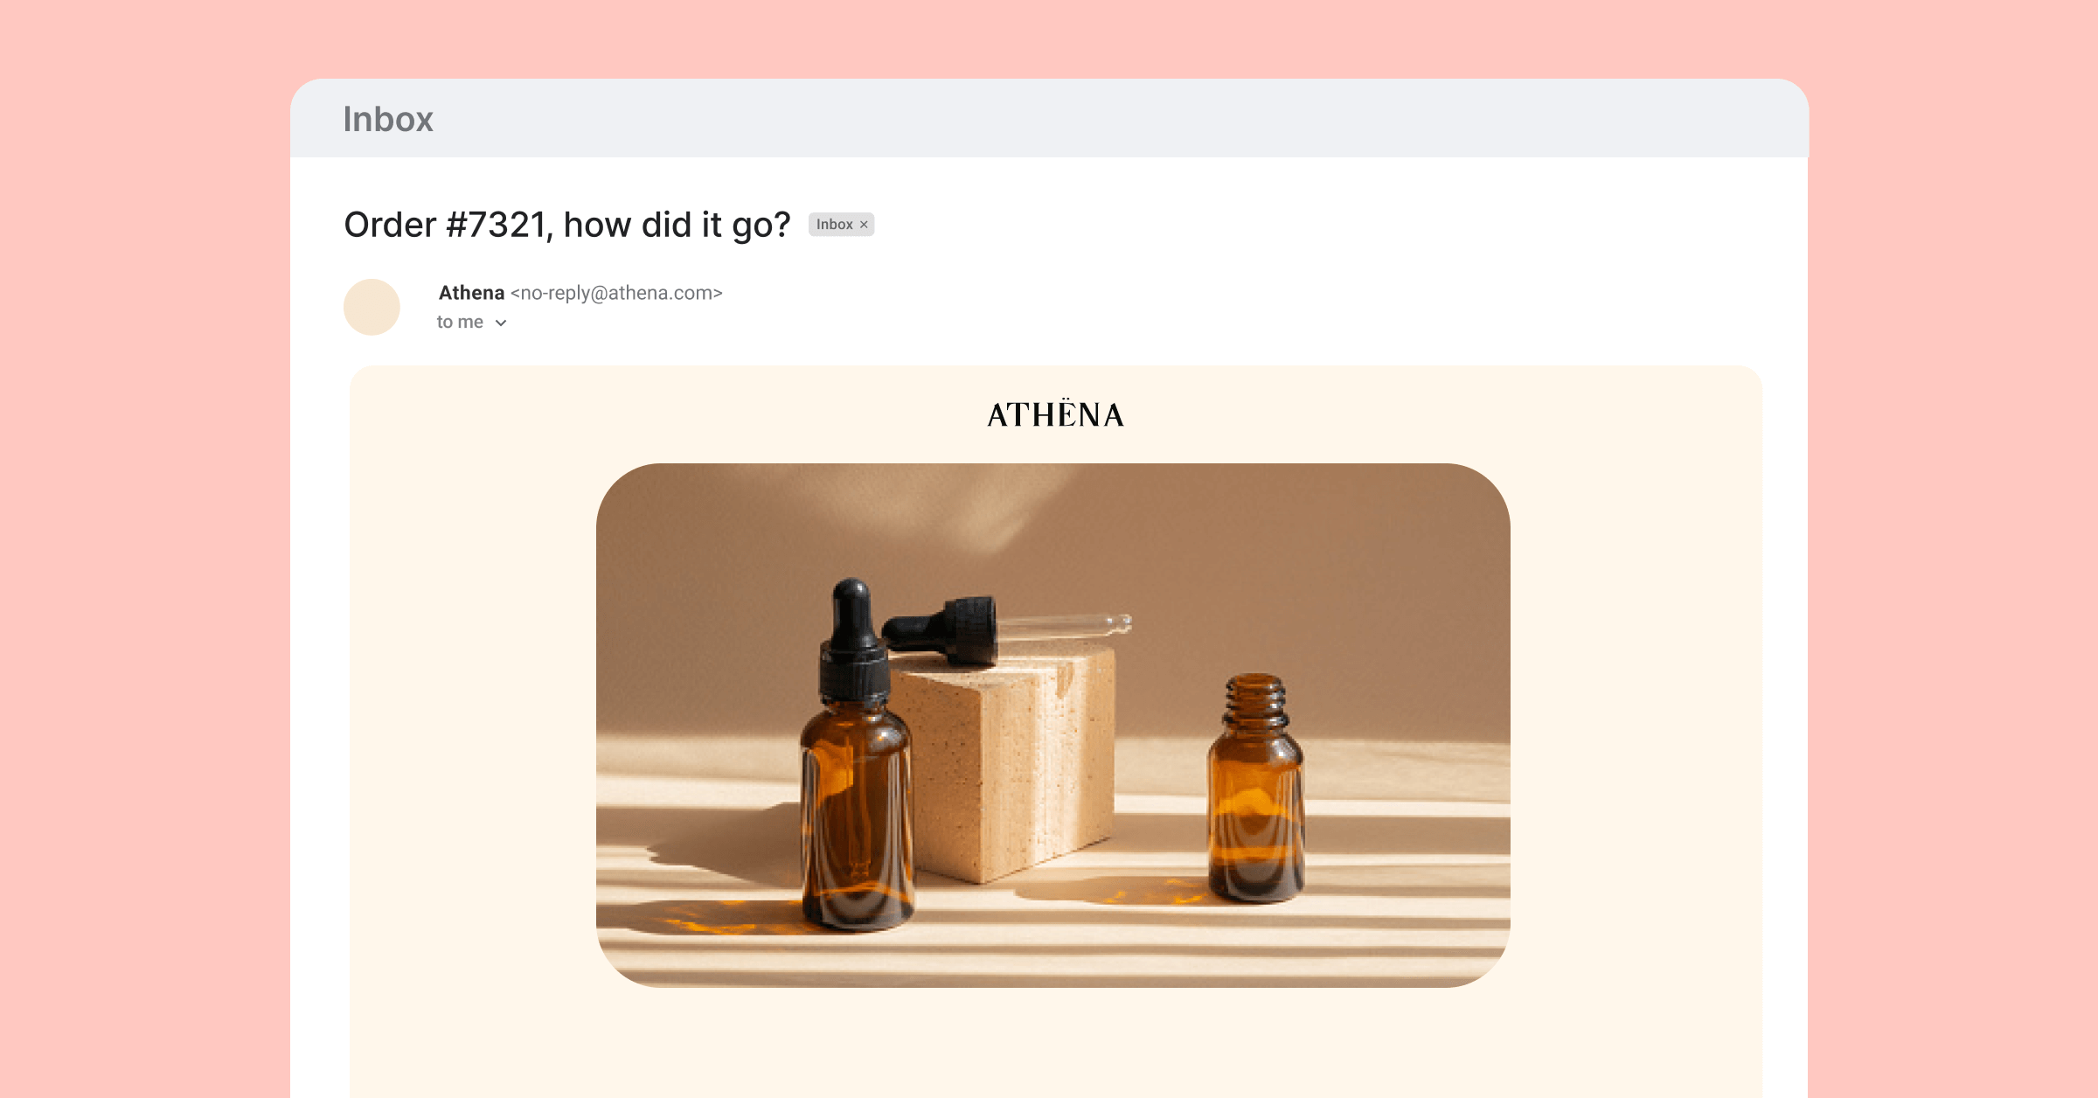Screen dimensions: 2098x1098
Task: Click the glass pipette lying on the stone
Action: pos(1062,624)
